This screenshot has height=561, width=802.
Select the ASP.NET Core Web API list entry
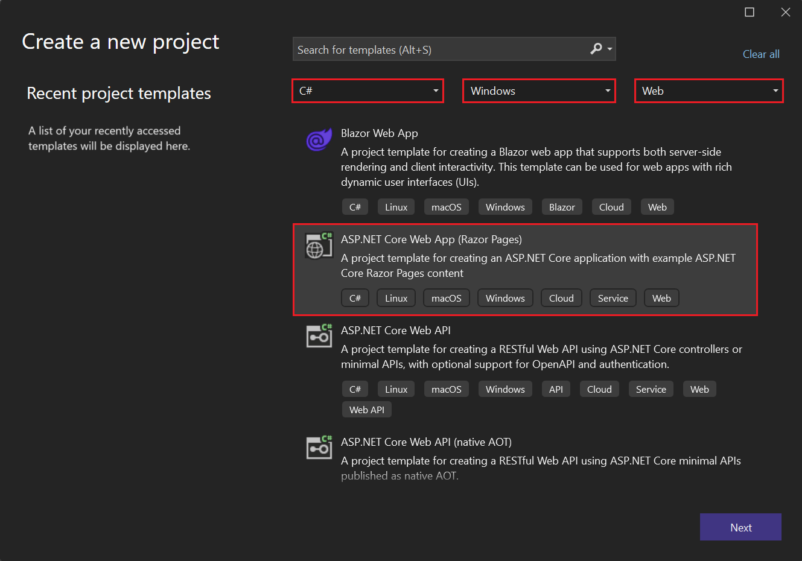tap(395, 330)
